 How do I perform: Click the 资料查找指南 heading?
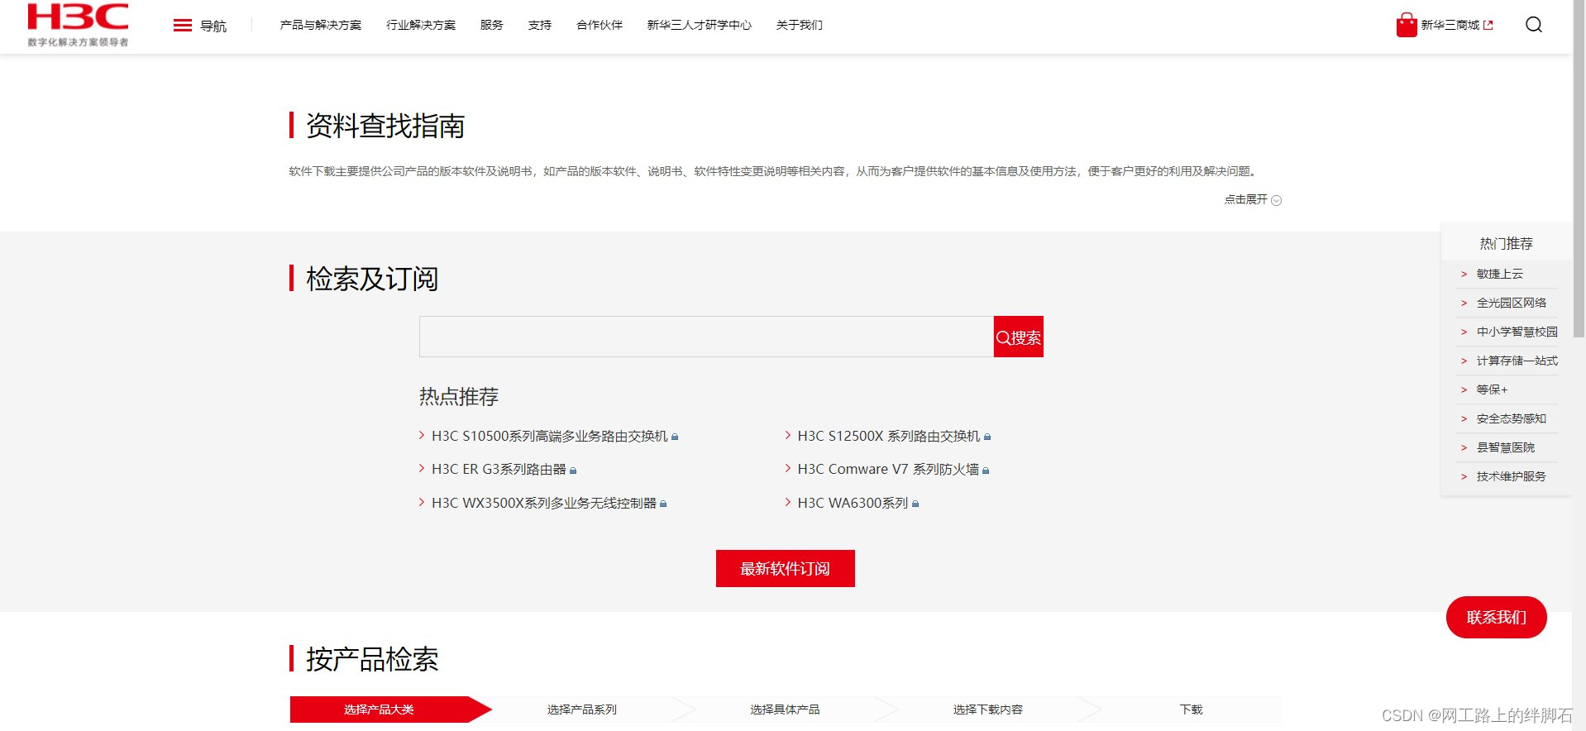click(x=385, y=126)
